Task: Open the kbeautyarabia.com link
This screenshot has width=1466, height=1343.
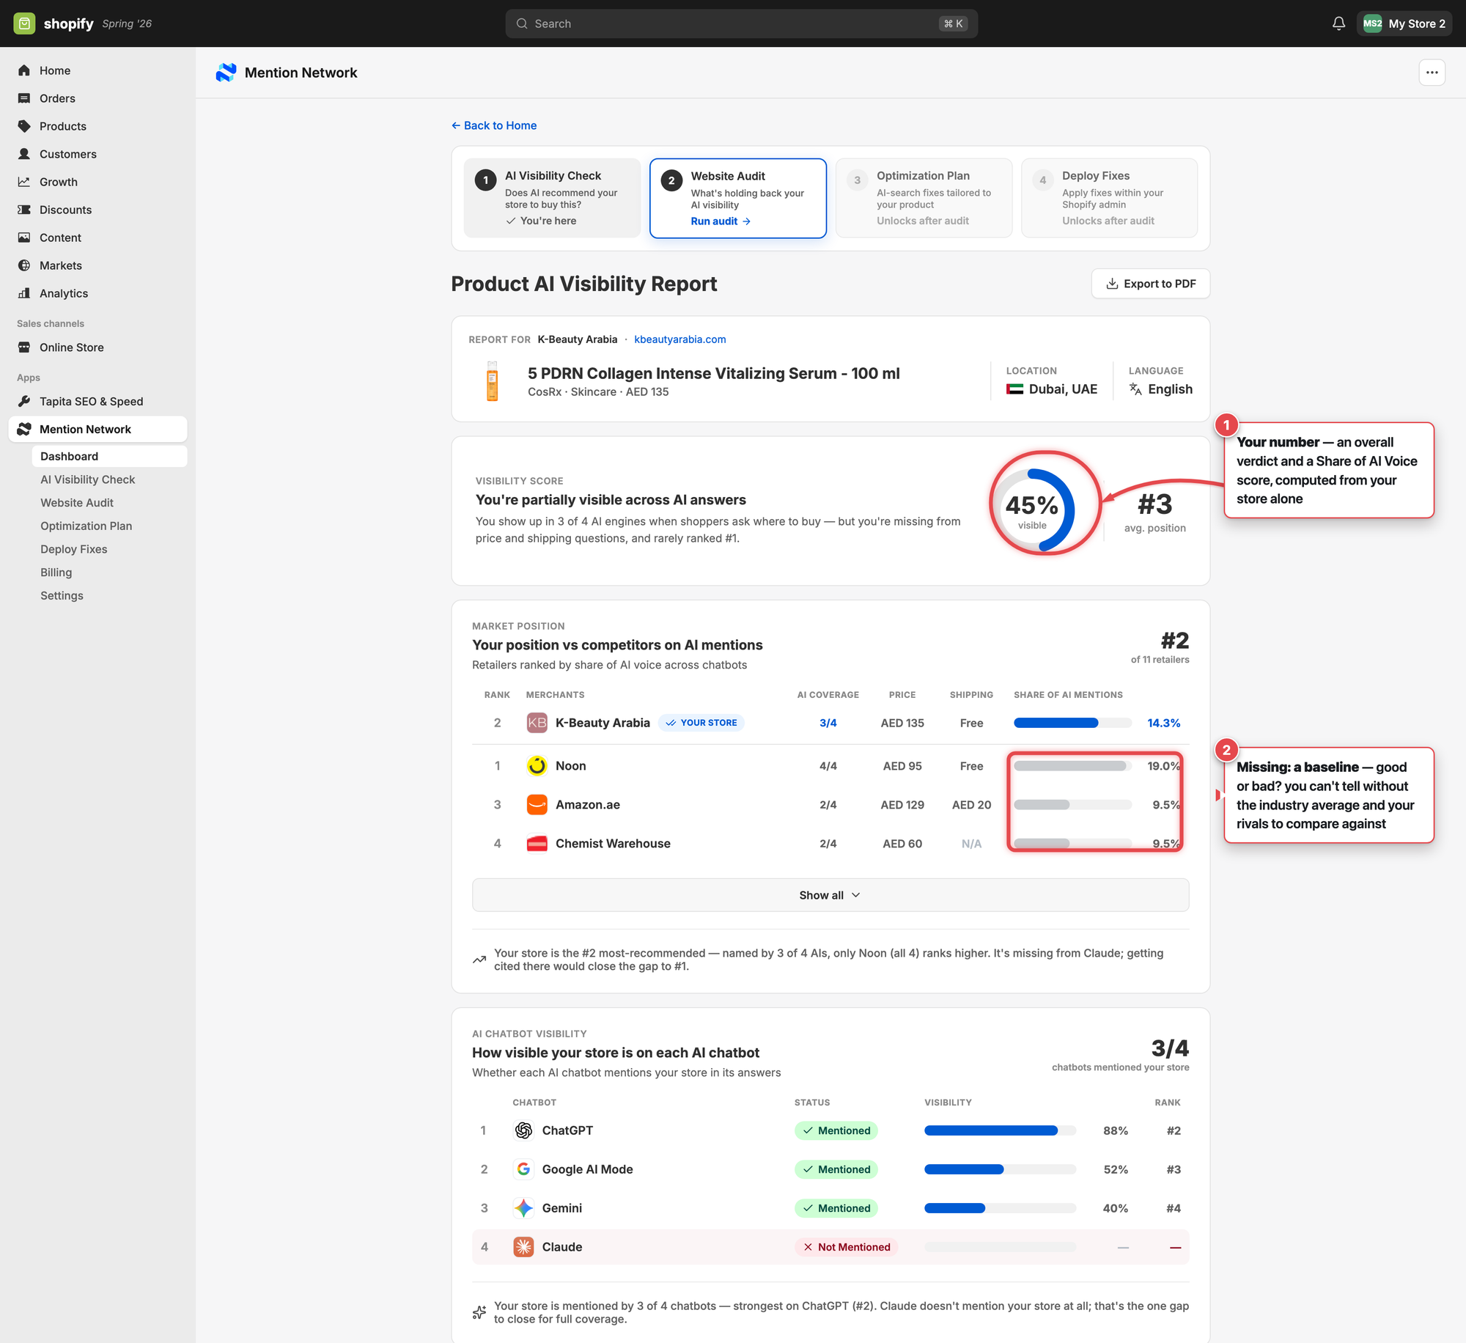Action: tap(679, 339)
